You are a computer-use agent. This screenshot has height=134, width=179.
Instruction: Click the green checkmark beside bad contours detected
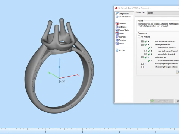coord(149,48)
